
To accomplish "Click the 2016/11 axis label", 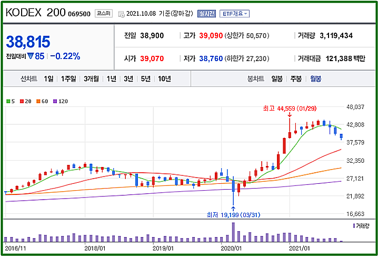I will pyautogui.click(x=14, y=248).
